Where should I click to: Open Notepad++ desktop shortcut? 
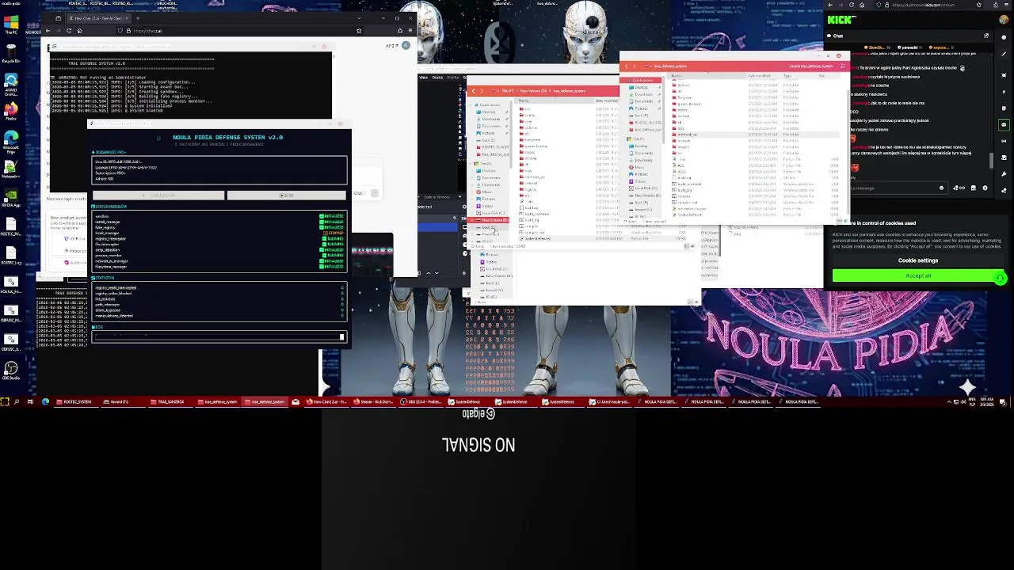tap(10, 169)
